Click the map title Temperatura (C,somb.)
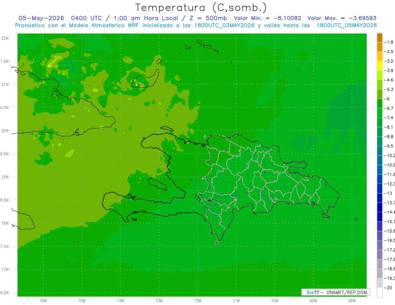The height and width of the screenshot is (305, 395). click(x=201, y=7)
